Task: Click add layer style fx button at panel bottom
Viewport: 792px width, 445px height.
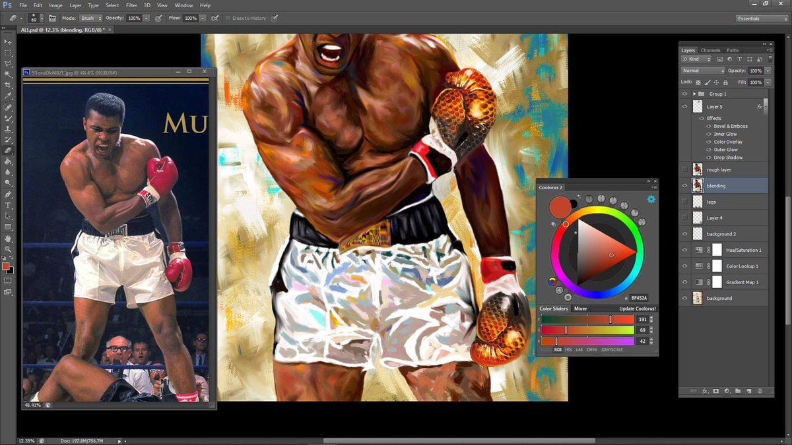Action: pos(705,391)
